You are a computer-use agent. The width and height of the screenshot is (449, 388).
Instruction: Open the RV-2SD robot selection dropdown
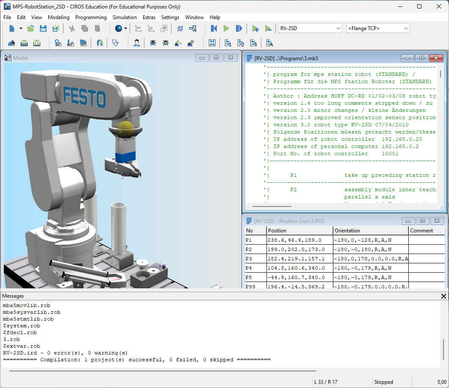pyautogui.click(x=310, y=28)
